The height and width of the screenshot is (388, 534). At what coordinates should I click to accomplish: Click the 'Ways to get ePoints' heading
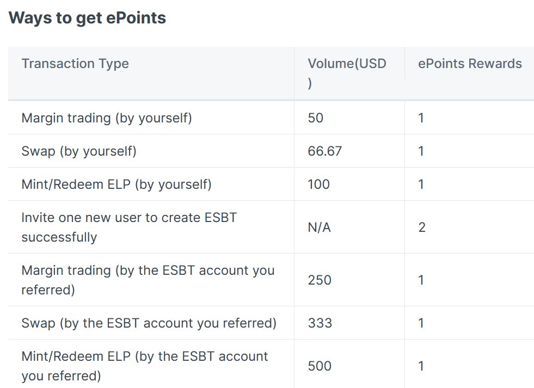[x=87, y=18]
